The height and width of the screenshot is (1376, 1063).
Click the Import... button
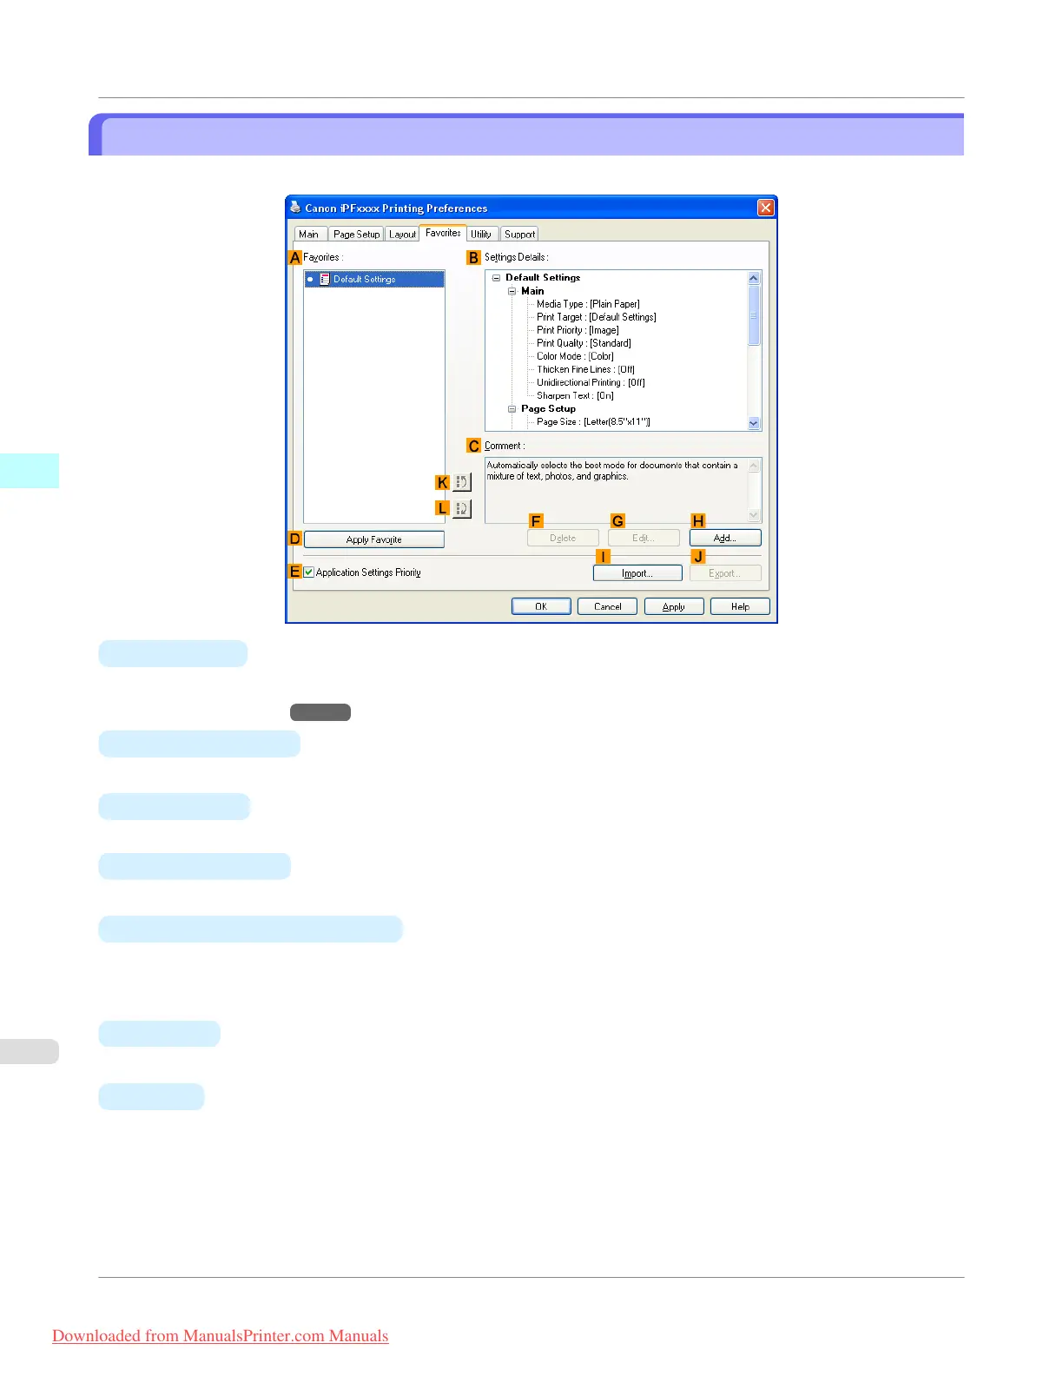coord(637,573)
